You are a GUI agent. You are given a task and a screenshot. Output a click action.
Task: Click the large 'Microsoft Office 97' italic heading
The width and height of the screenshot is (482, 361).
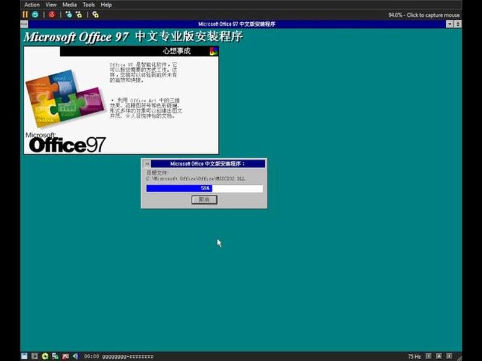[x=76, y=37]
